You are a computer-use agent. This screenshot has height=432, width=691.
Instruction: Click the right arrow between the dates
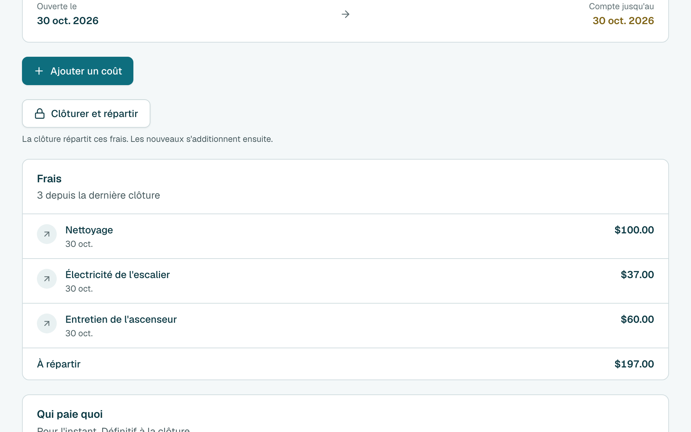point(345,14)
